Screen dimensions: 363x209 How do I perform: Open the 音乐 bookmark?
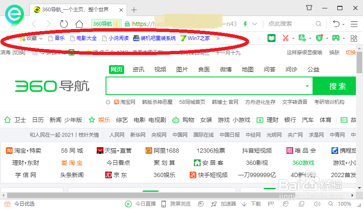coord(56,38)
